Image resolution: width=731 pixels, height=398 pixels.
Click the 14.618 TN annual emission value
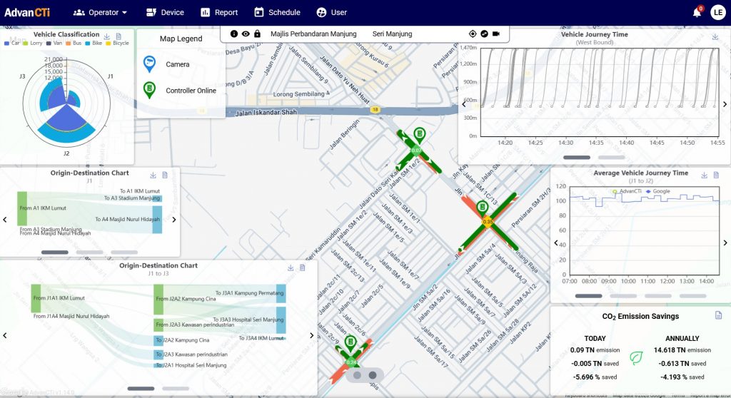pyautogui.click(x=670, y=350)
